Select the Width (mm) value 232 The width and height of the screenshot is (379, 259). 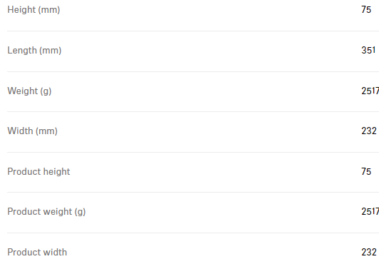(369, 131)
